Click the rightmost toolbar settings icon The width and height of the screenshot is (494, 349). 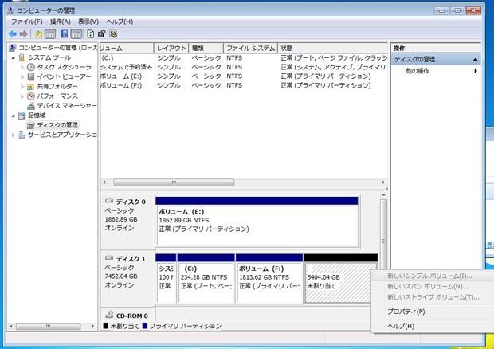(x=113, y=34)
